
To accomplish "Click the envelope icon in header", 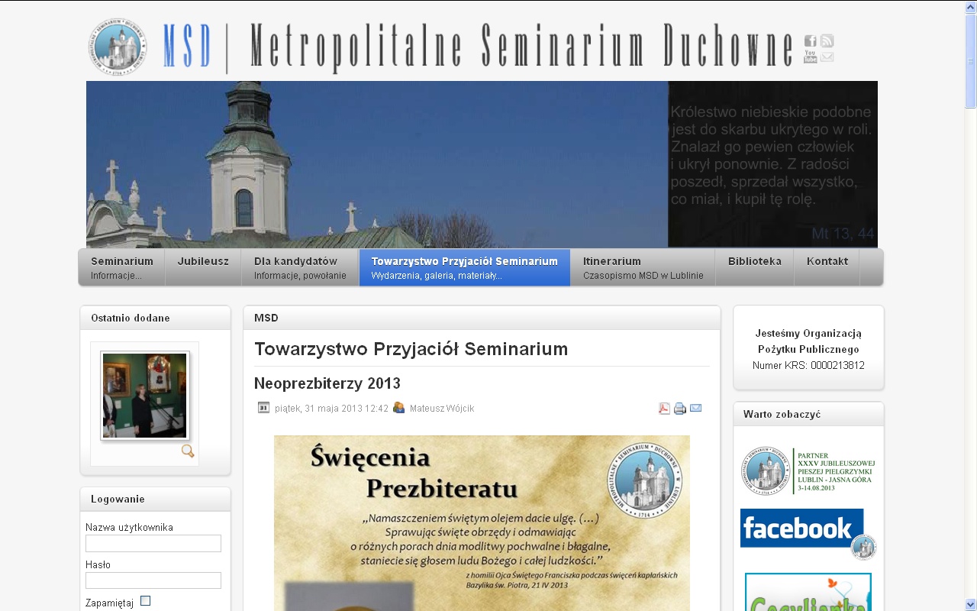I will 827,57.
